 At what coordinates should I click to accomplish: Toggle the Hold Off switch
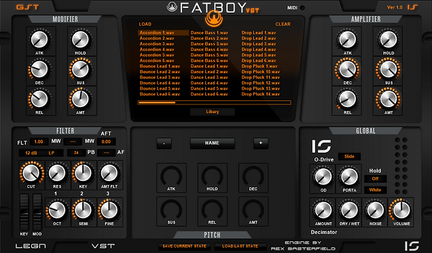(x=375, y=179)
